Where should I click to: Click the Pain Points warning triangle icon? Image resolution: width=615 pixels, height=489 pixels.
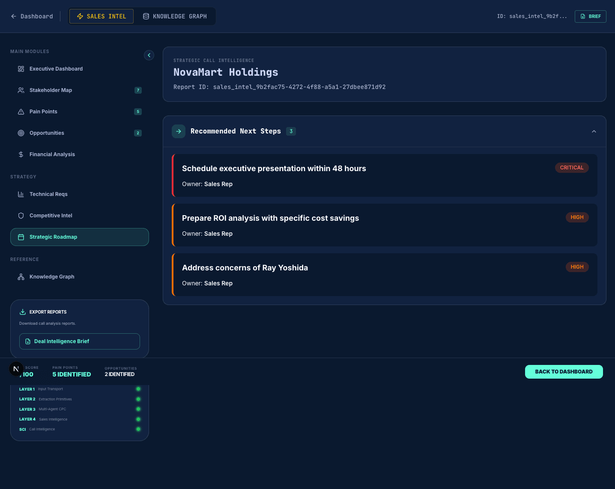tap(21, 112)
